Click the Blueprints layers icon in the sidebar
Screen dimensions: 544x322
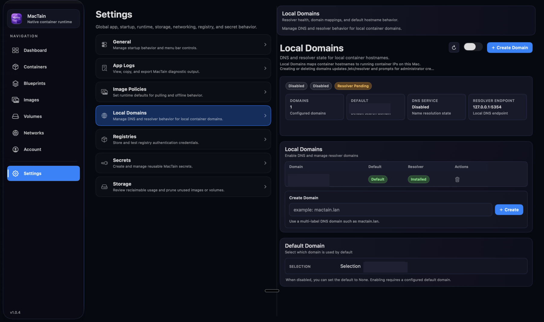pyautogui.click(x=15, y=84)
